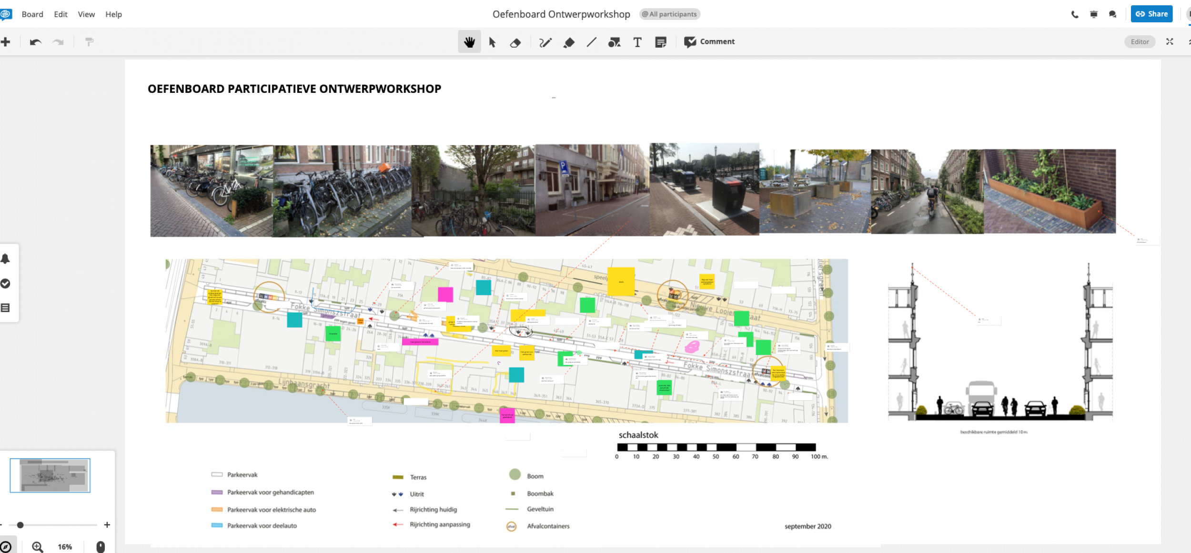
Task: Open the list panel icon
Action: pos(5,308)
